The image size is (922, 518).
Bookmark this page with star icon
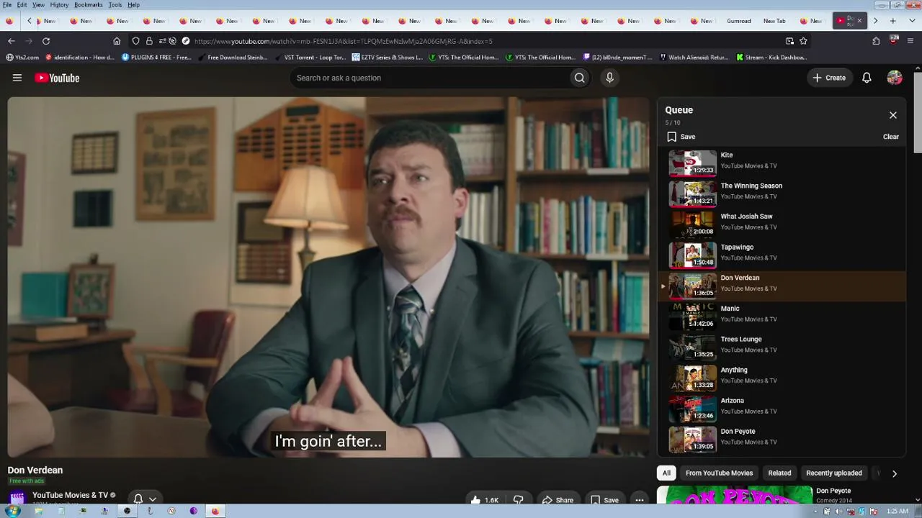pos(803,41)
